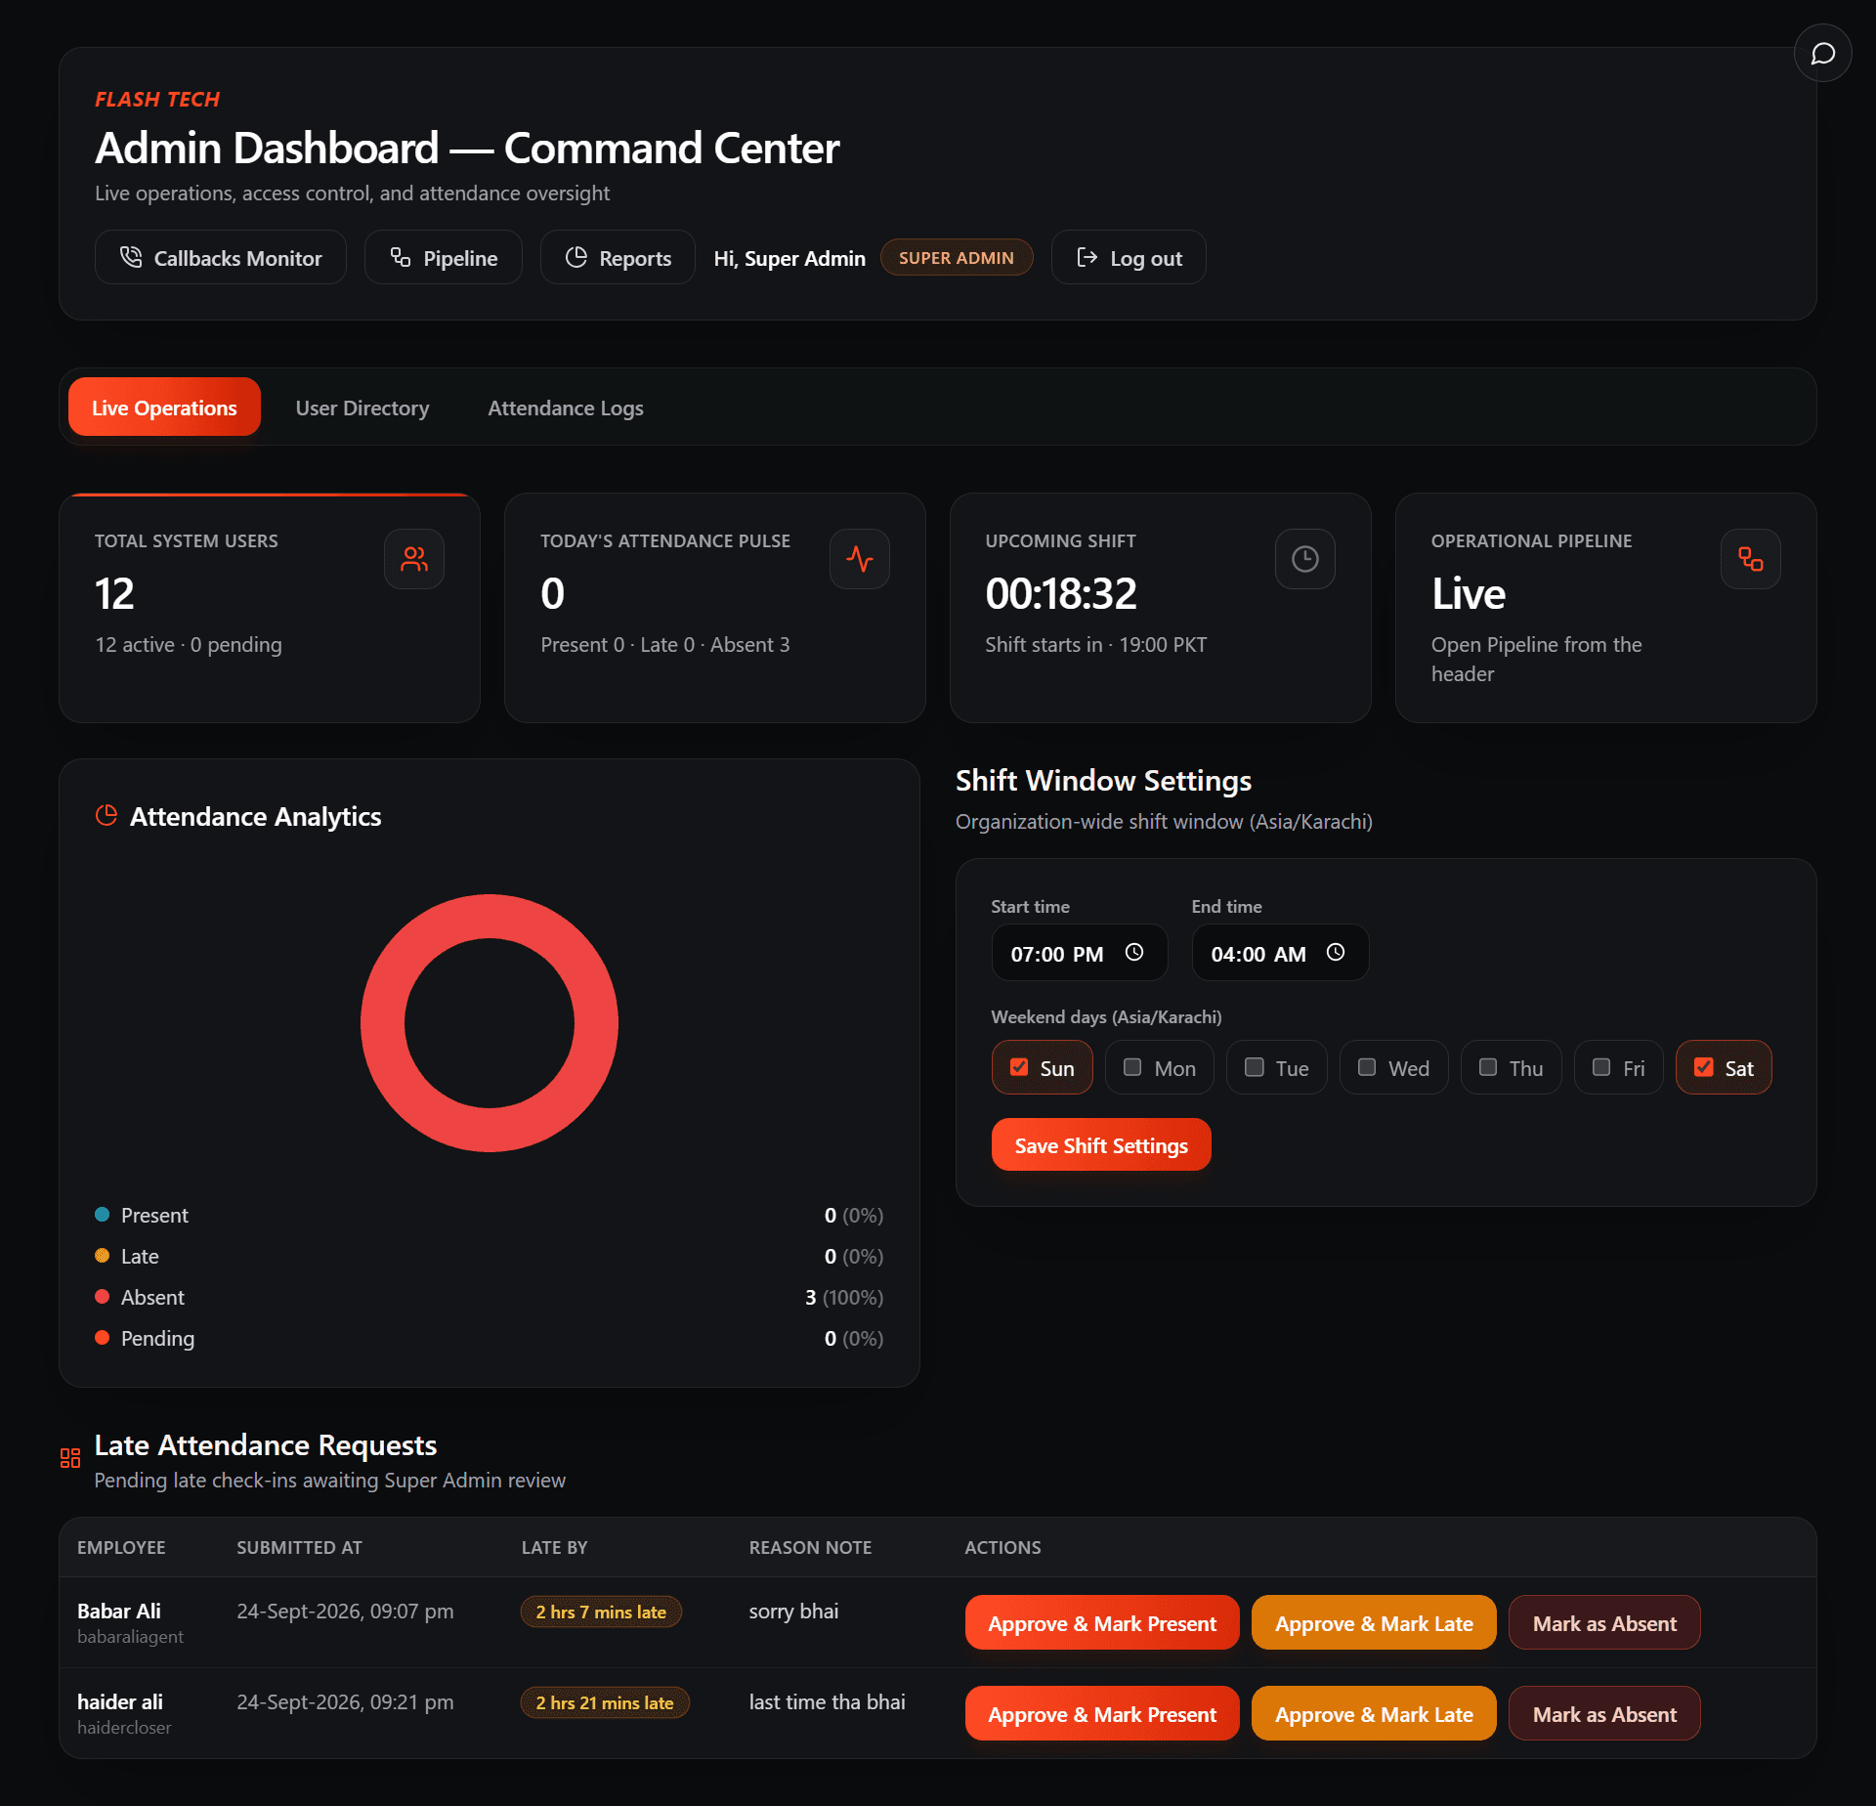Screen dimensions: 1876x1806
Task: Click the attendance pulse activity icon
Action: tap(860, 559)
